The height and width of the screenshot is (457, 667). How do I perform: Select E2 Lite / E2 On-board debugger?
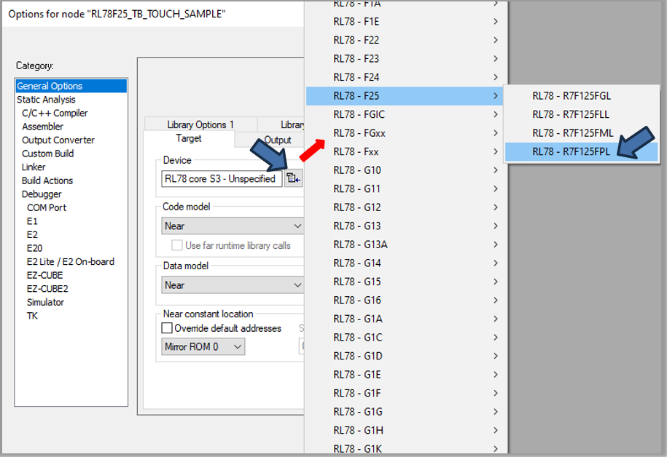[71, 262]
